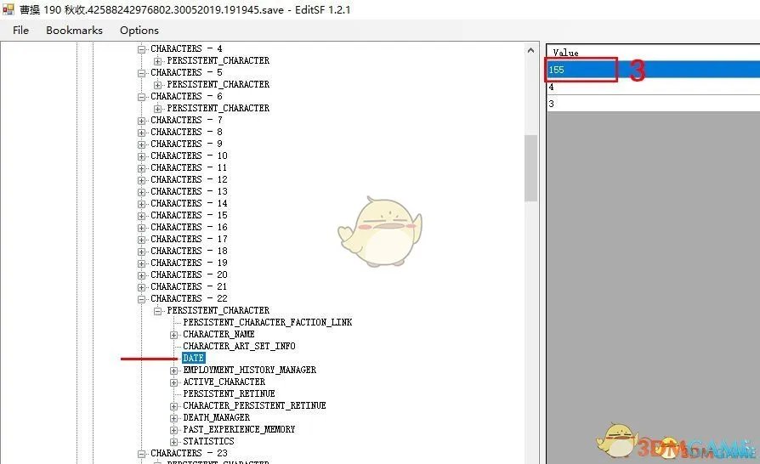This screenshot has width=760, height=464.
Task: Select the value cell containing 155
Action: (582, 70)
